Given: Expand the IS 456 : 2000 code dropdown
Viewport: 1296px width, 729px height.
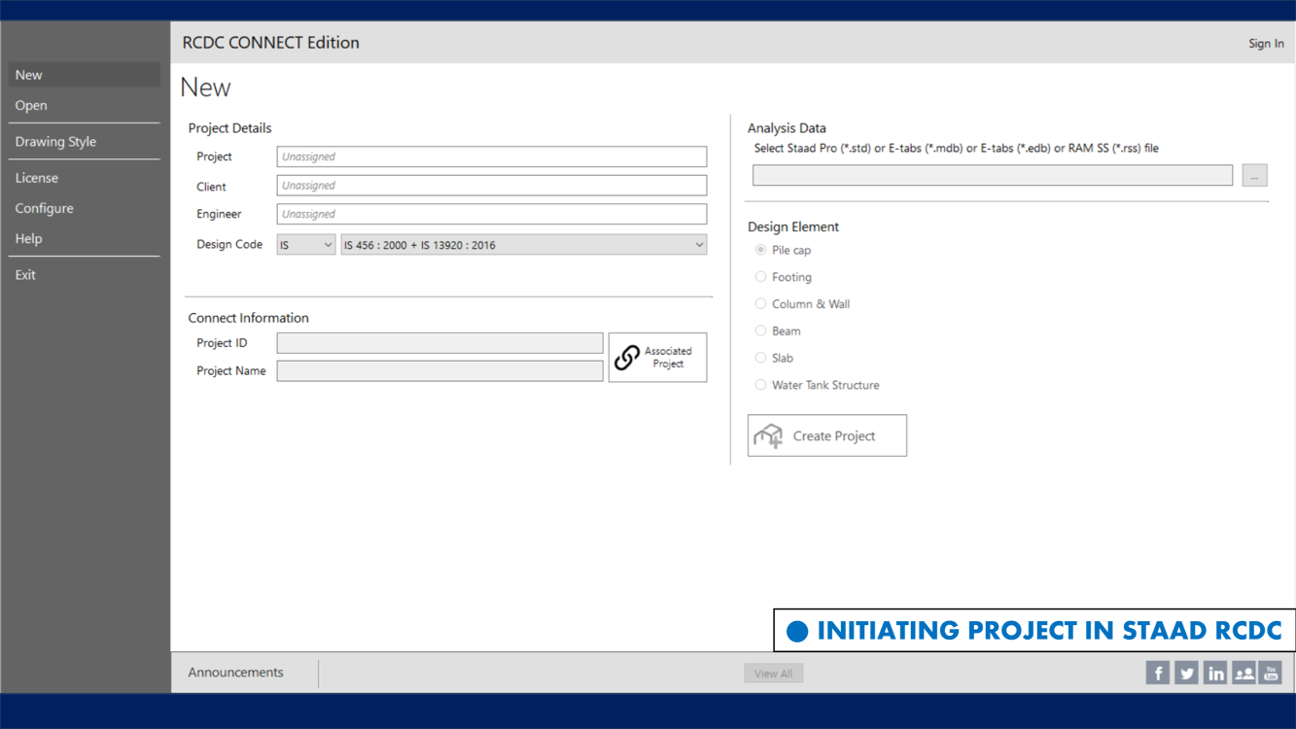Looking at the screenshot, I should point(523,245).
